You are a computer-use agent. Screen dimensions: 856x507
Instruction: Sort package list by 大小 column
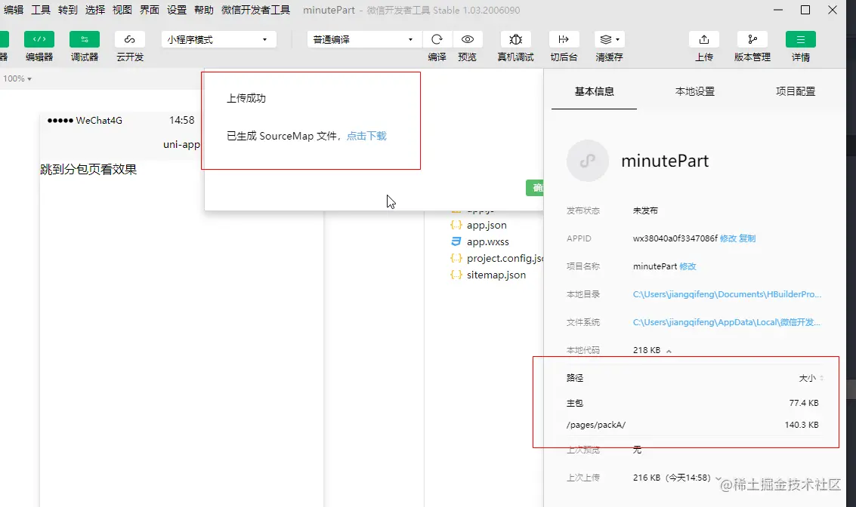811,378
